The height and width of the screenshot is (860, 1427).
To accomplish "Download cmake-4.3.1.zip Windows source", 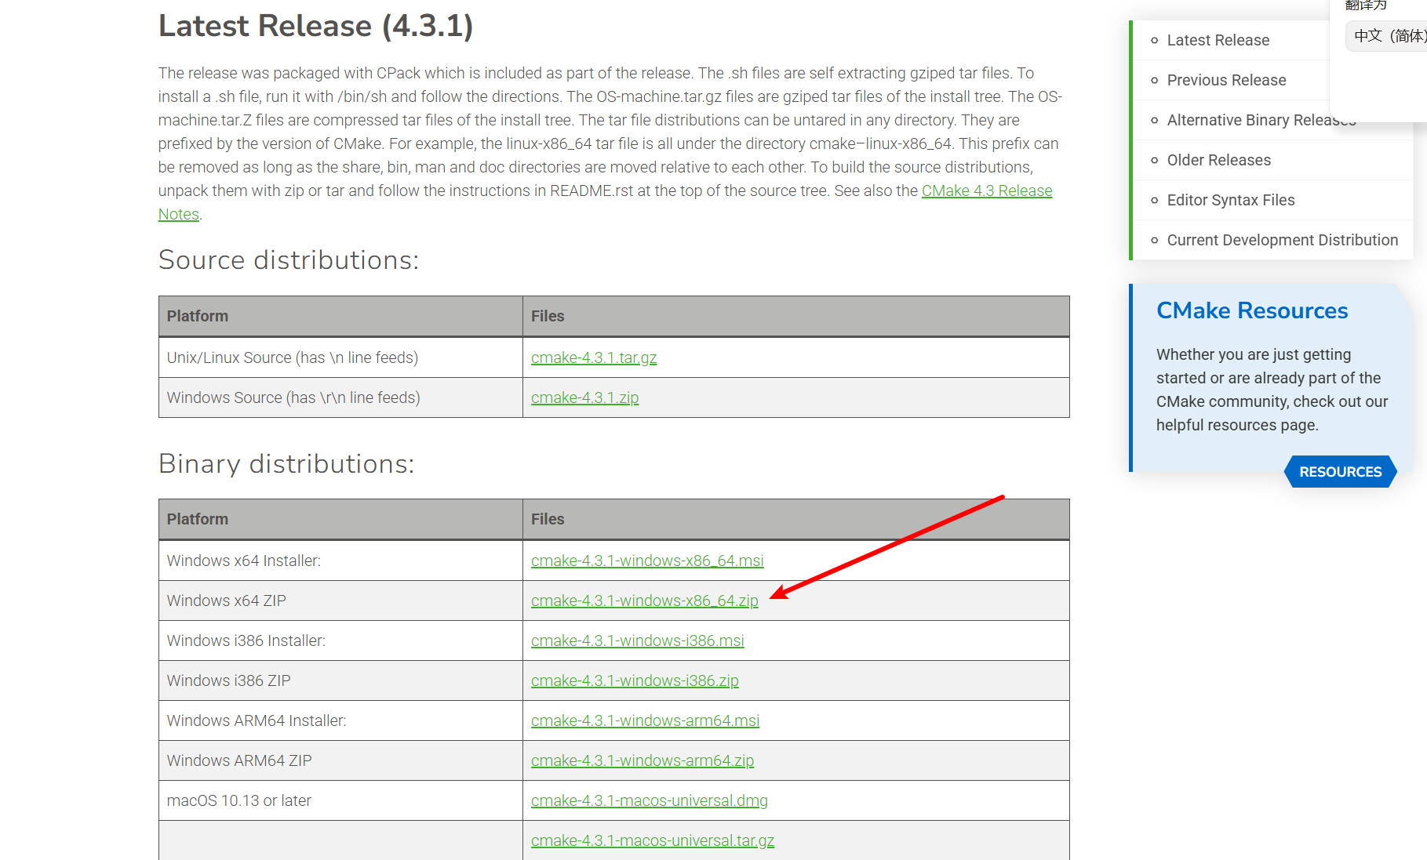I will (584, 397).
